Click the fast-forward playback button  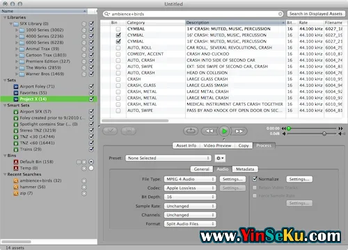[239, 131]
